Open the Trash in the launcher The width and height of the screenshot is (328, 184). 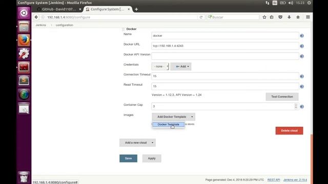pos(24,177)
